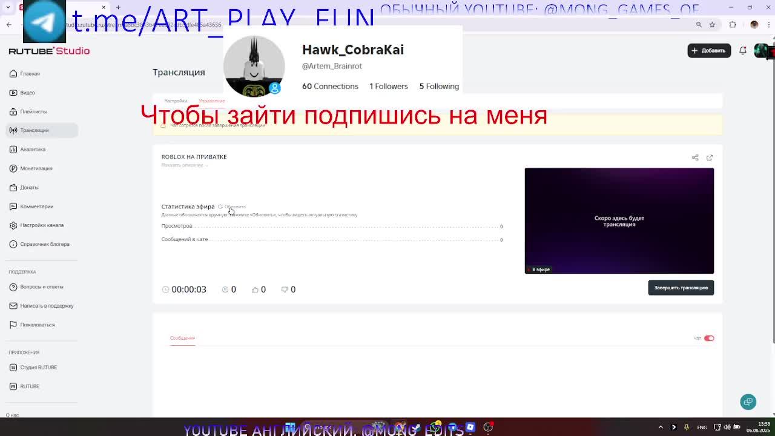This screenshot has width=775, height=436.
Task: Click the help chat floating button
Action: click(748, 401)
